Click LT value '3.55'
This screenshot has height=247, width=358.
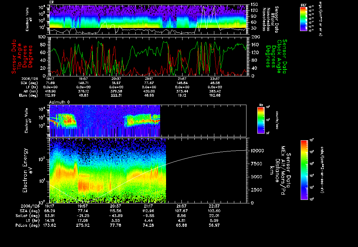pyautogui.click(x=115, y=220)
